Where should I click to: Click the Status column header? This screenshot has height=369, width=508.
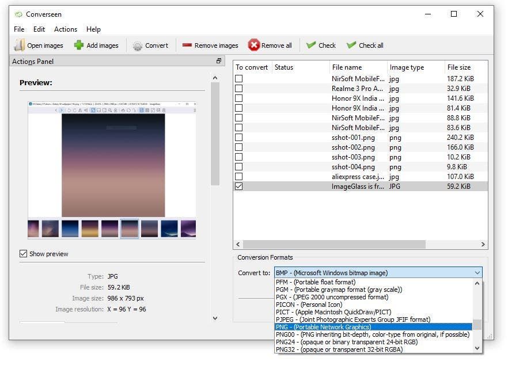point(301,67)
